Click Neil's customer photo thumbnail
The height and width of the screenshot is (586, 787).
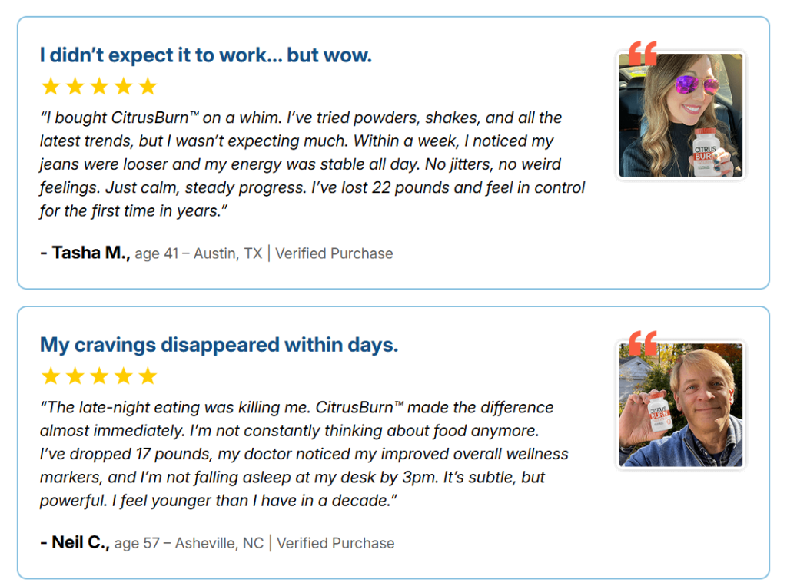coord(681,405)
